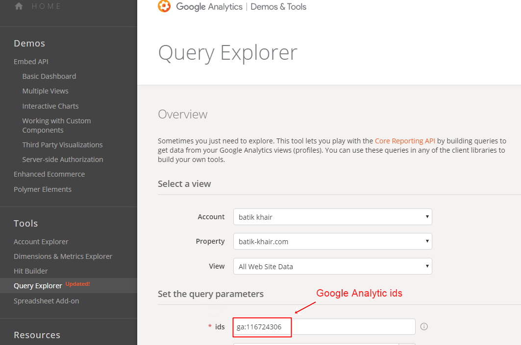Open the Property dropdown showing batik-khair.com
This screenshot has height=345, width=521.
tap(333, 241)
